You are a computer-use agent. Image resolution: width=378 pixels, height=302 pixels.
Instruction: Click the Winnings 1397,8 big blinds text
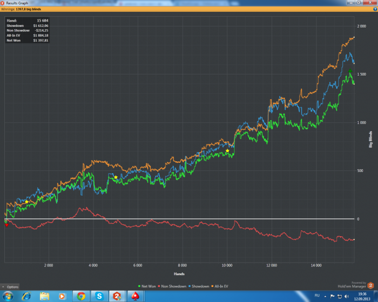21,9
